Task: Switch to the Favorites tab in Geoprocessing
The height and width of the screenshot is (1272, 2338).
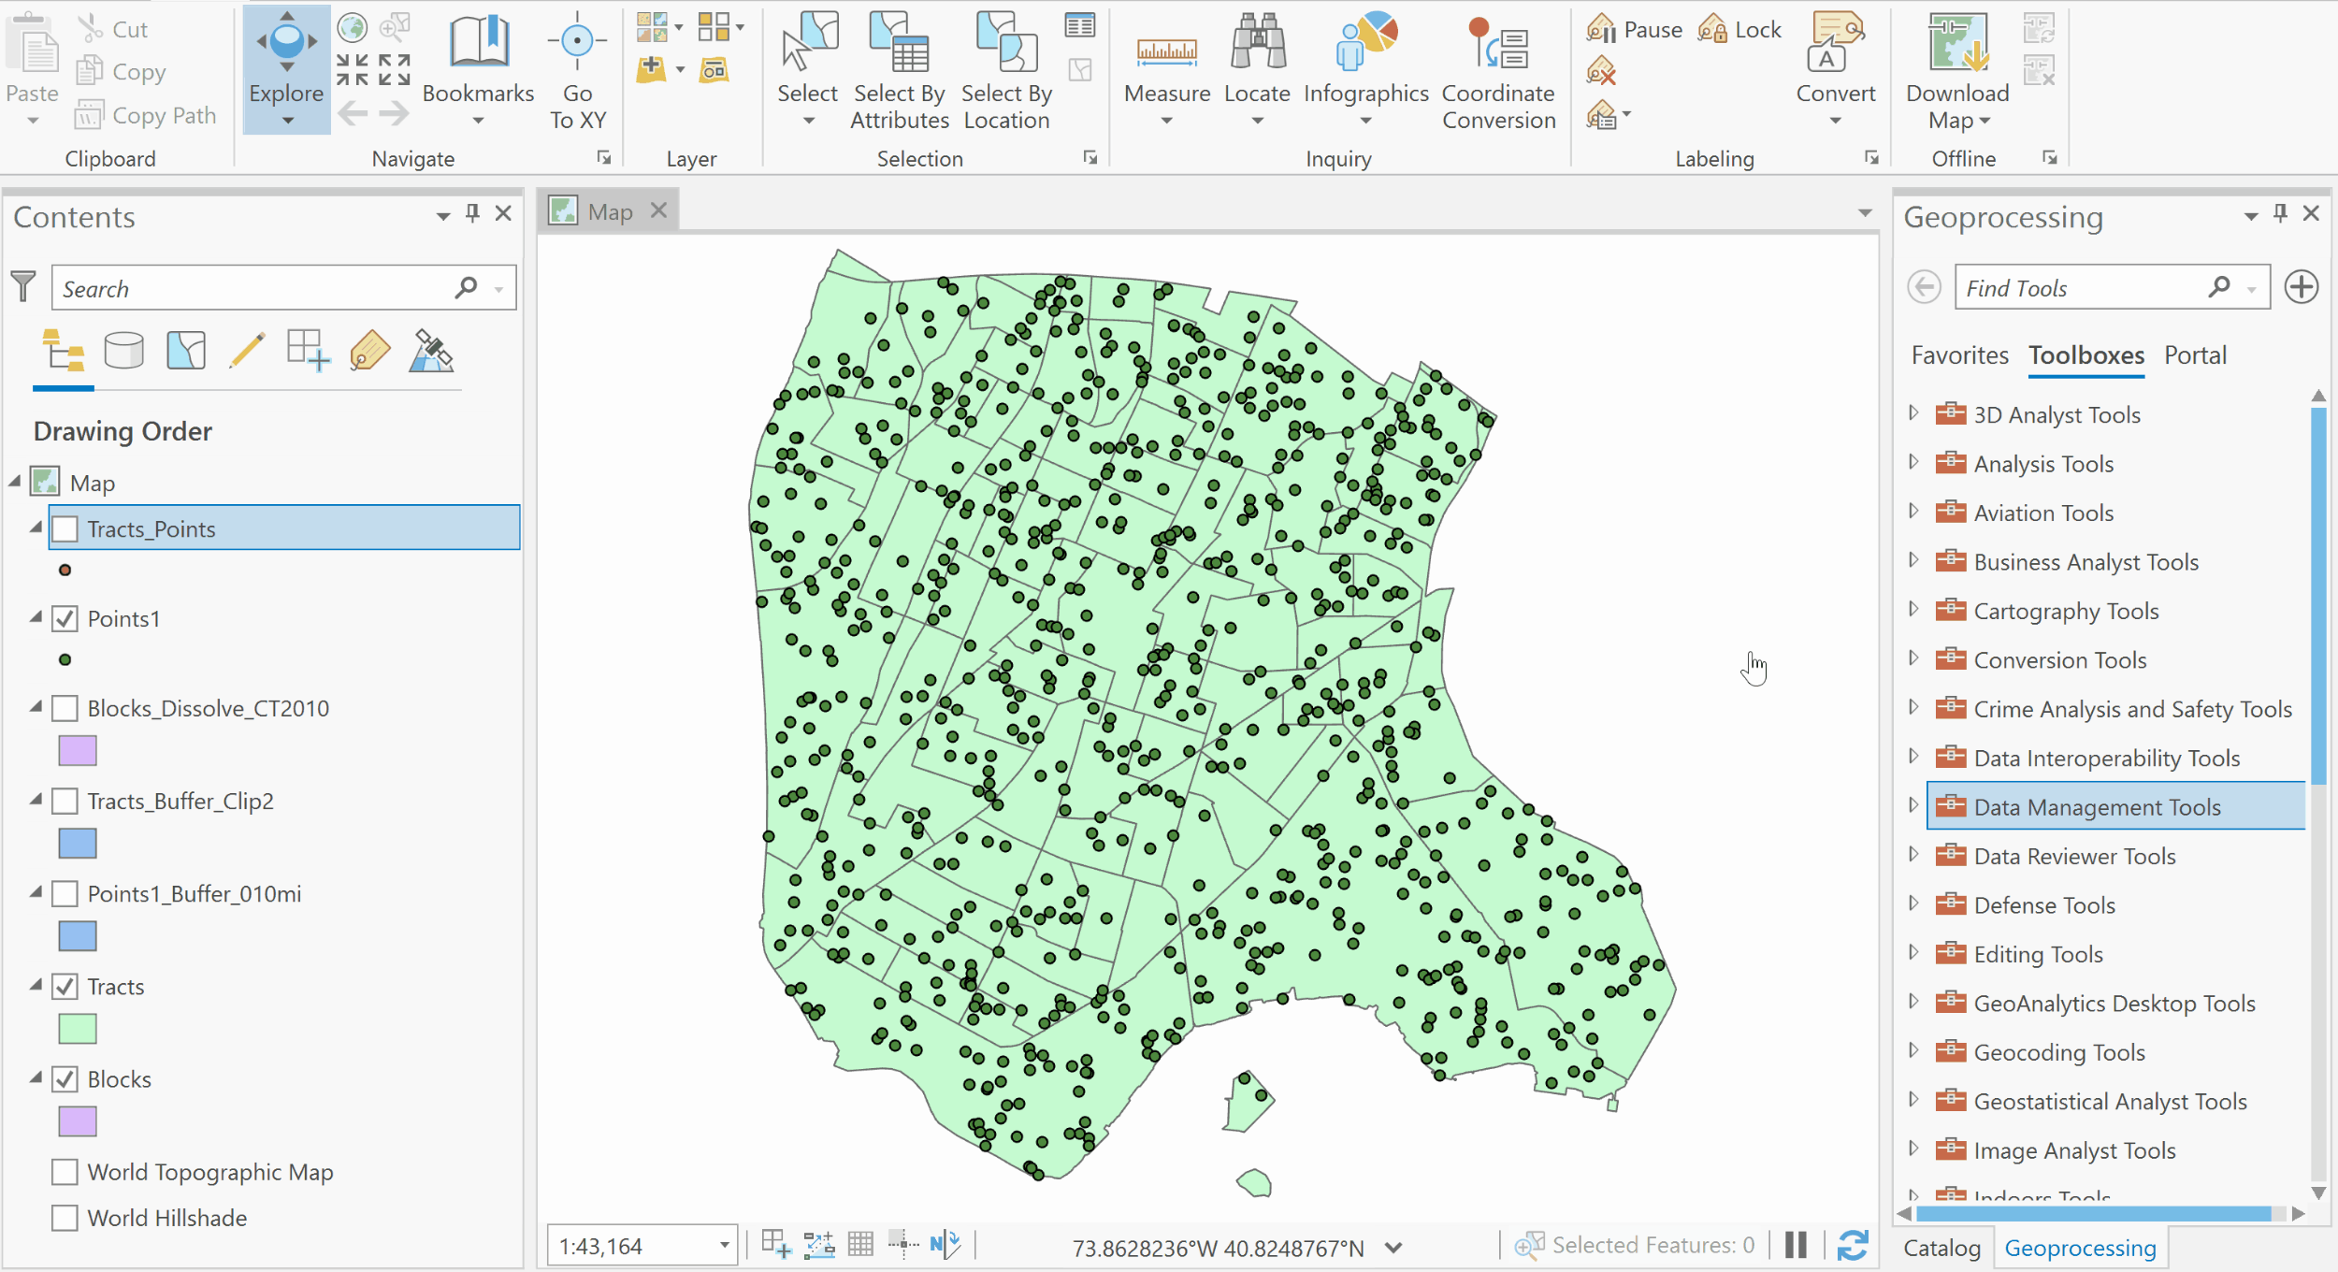Action: [x=1959, y=354]
